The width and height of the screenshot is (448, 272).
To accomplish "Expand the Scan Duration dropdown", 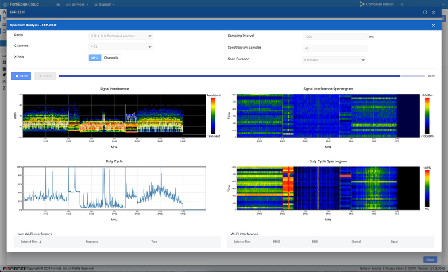I will [x=334, y=60].
